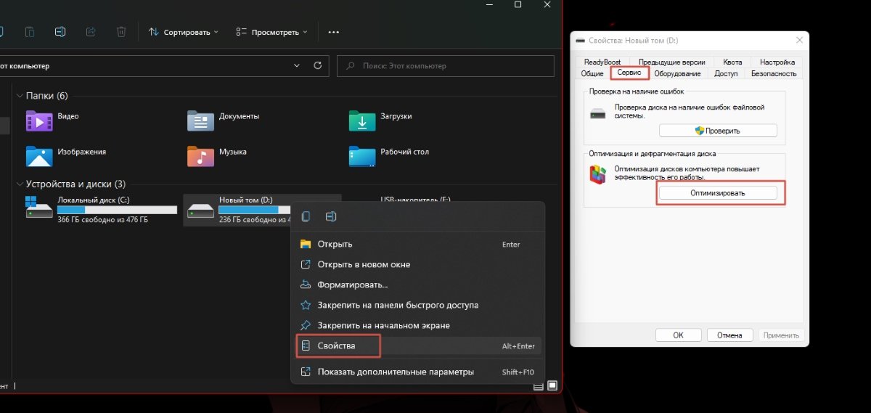871x413 pixels.
Task: Open the three-dots more options menu
Action: click(x=334, y=32)
